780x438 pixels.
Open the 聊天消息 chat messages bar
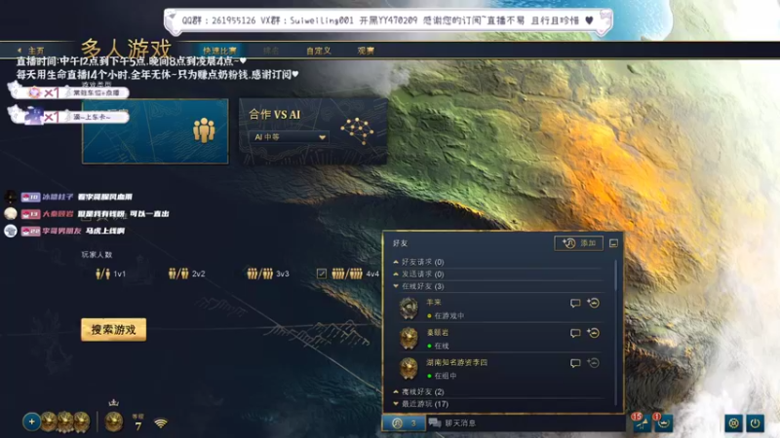pyautogui.click(x=526, y=423)
